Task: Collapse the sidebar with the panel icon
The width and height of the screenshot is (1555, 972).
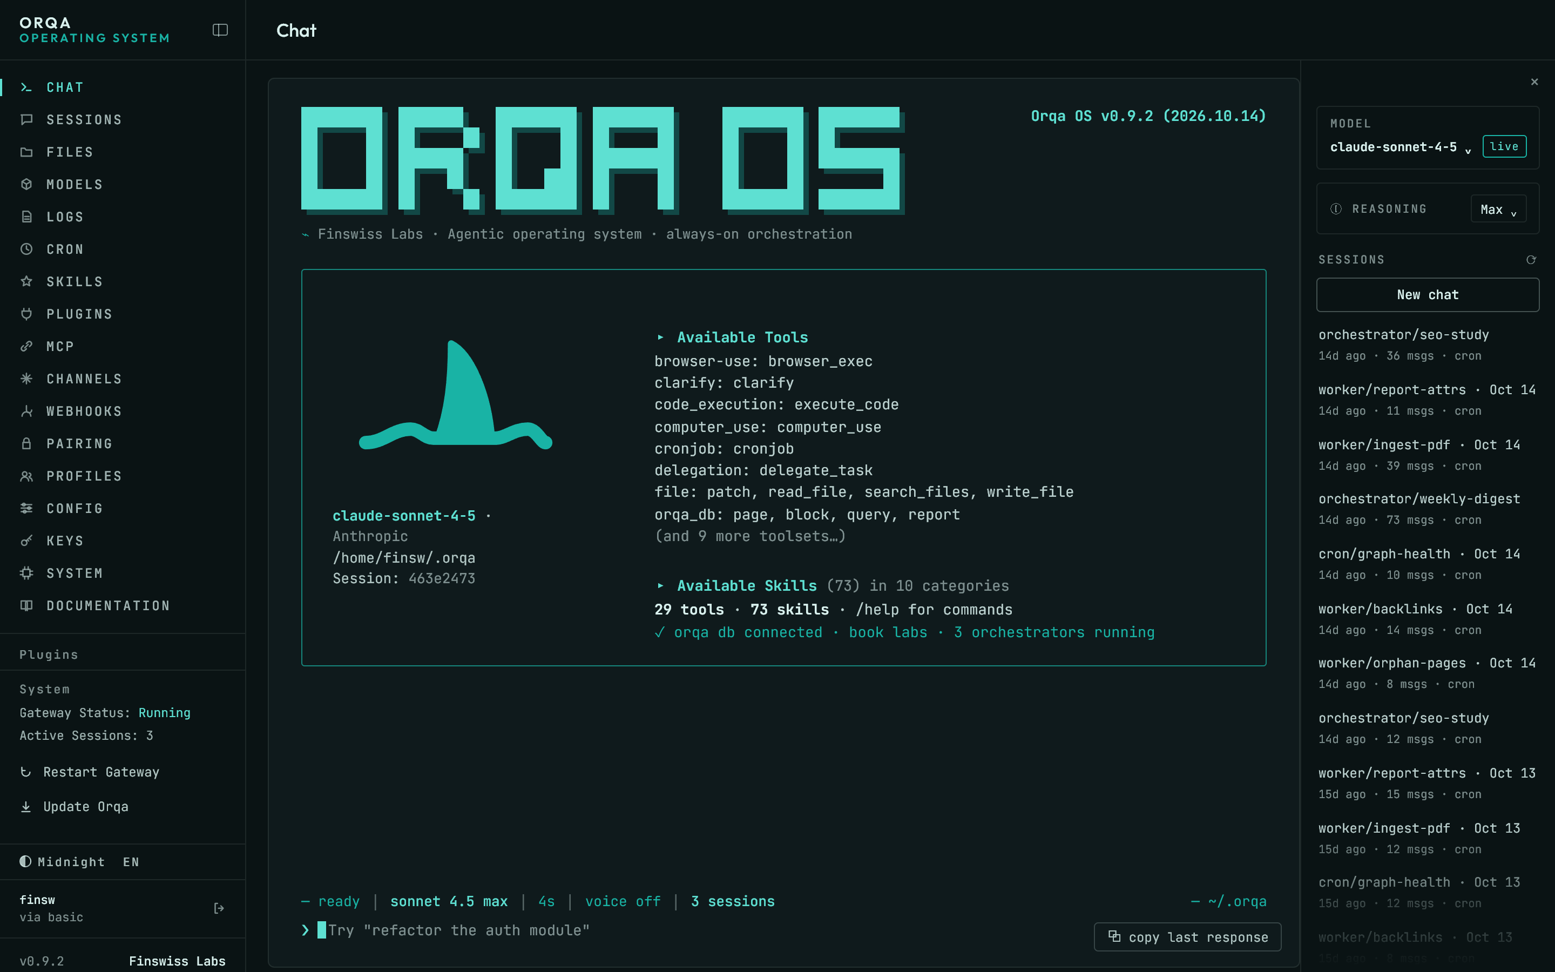Action: point(220,30)
